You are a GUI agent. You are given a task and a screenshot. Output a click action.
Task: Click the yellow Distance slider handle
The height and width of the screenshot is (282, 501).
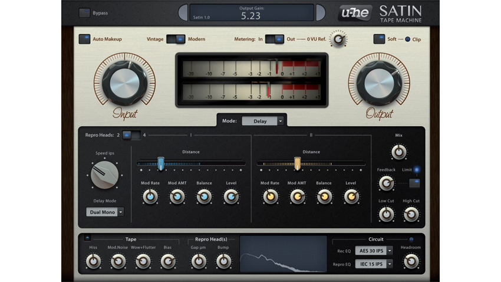[x=297, y=163]
